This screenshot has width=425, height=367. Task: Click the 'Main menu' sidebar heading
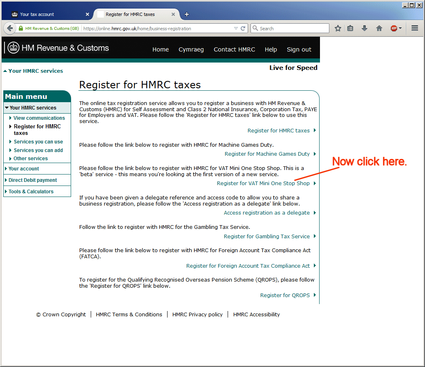pyautogui.click(x=26, y=96)
